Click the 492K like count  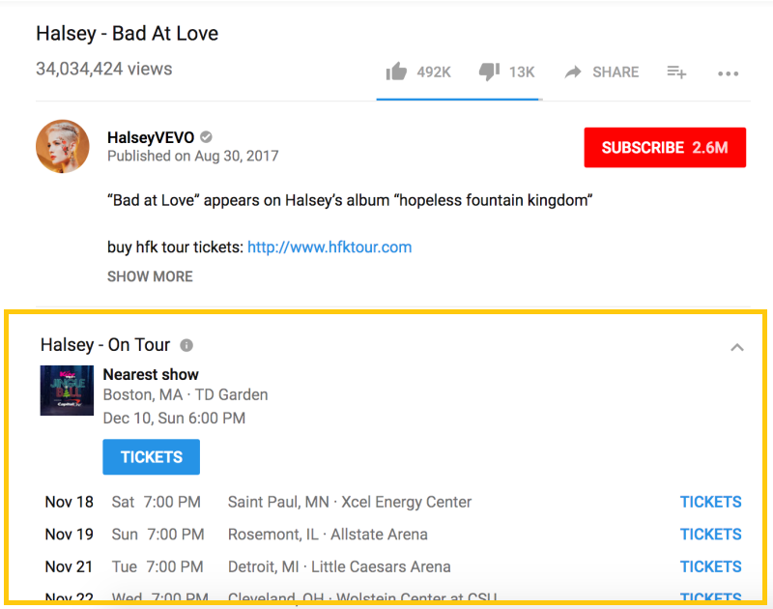[434, 72]
